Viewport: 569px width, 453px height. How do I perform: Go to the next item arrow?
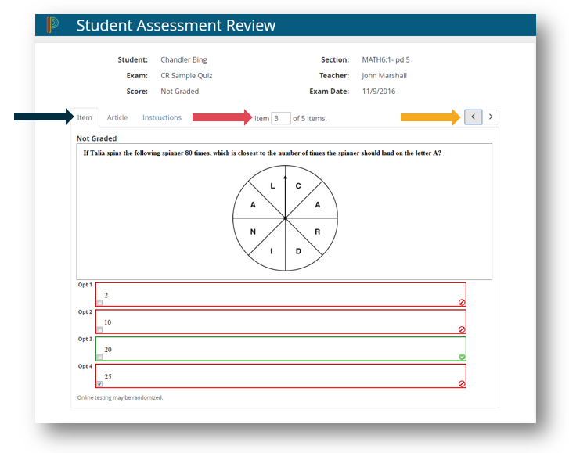pos(491,117)
